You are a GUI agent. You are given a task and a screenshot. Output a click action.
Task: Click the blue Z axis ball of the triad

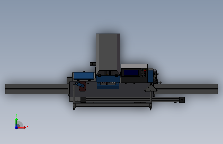[16, 128]
